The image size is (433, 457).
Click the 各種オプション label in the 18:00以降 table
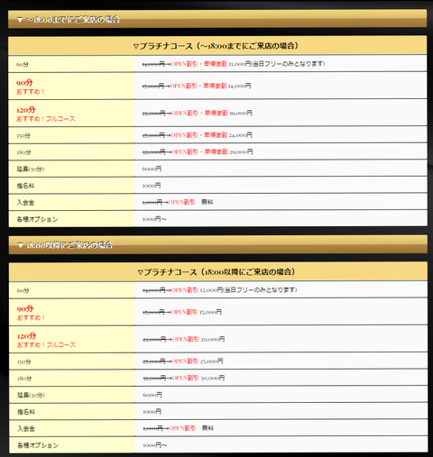pyautogui.click(x=38, y=445)
